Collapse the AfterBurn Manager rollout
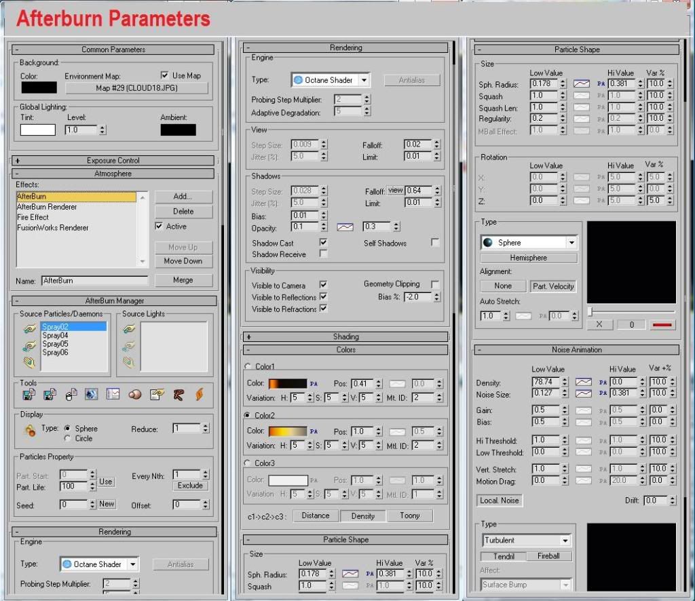695x601 pixels. [x=114, y=300]
